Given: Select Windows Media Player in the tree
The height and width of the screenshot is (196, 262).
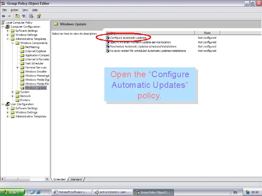Looking at the screenshot, I should click(x=37, y=84).
